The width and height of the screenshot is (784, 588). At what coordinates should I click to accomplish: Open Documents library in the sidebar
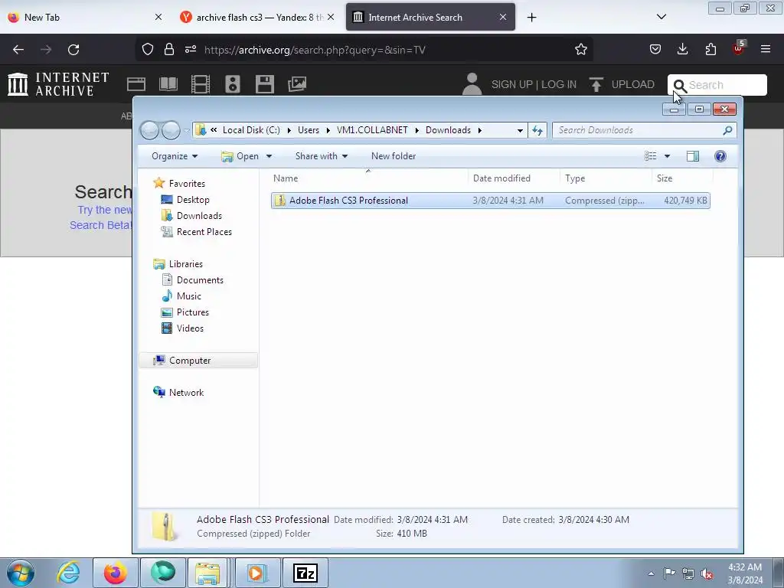tap(200, 280)
